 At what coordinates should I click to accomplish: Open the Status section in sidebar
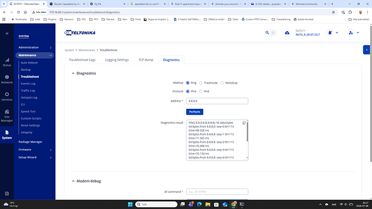7,62
